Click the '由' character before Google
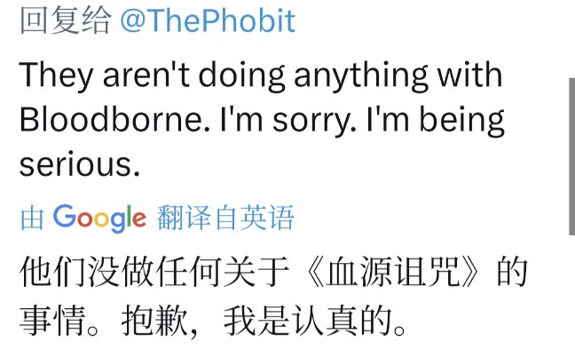 32,218
